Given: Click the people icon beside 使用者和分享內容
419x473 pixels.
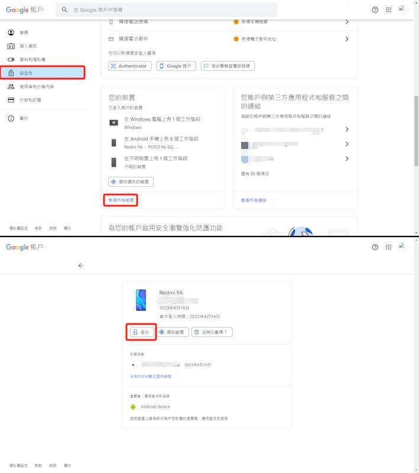Looking at the screenshot, I should (11, 86).
